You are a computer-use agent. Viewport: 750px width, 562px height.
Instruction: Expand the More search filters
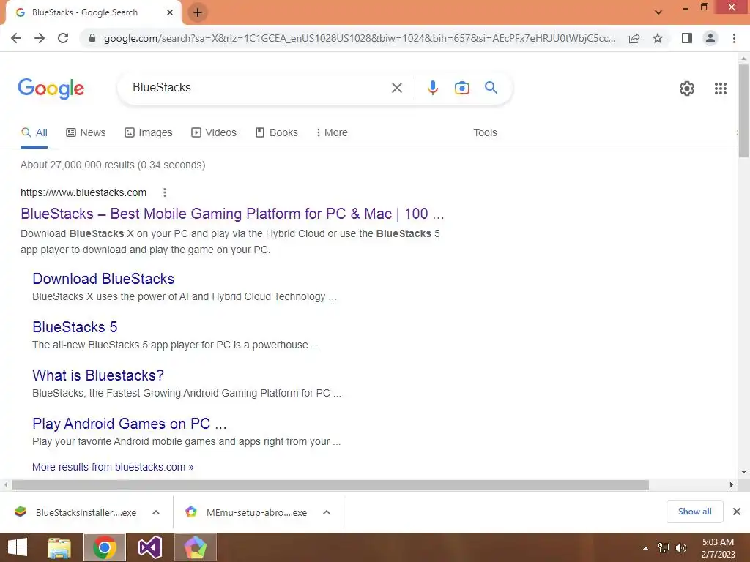click(332, 132)
